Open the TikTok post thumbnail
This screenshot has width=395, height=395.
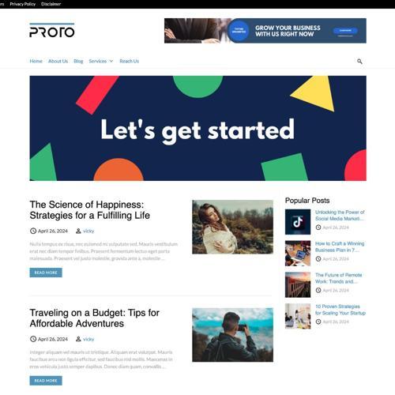(x=298, y=222)
